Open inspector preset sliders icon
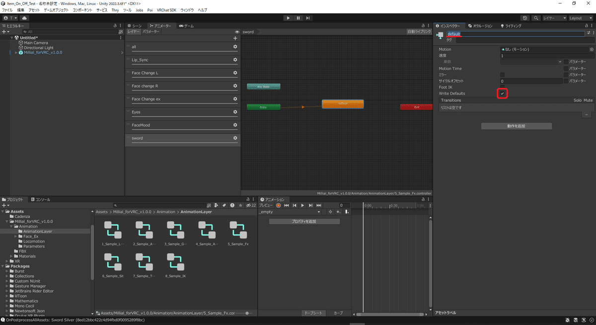 [x=589, y=33]
